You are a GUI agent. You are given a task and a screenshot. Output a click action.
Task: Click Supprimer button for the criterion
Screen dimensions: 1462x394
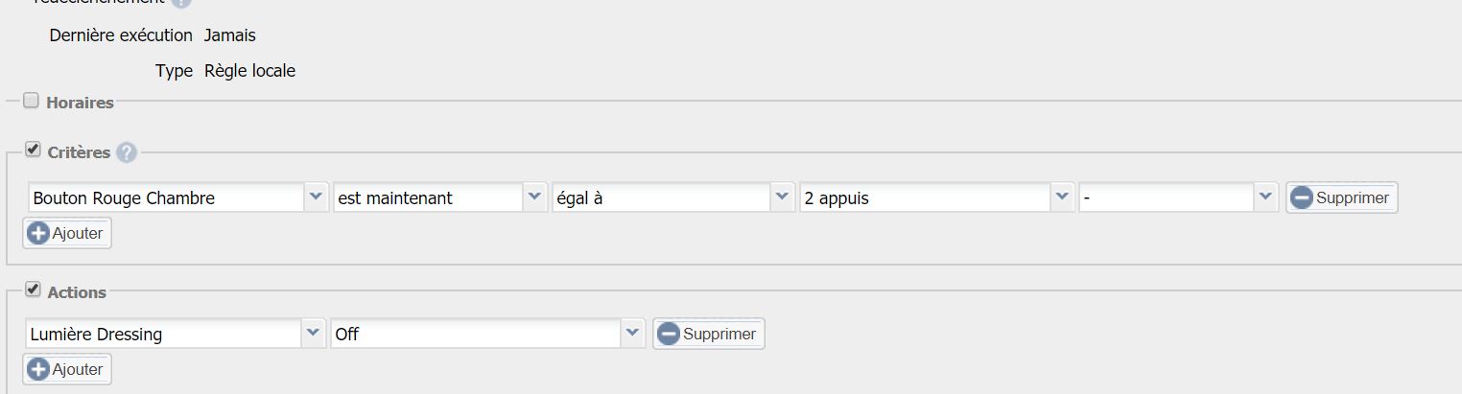pos(1341,197)
